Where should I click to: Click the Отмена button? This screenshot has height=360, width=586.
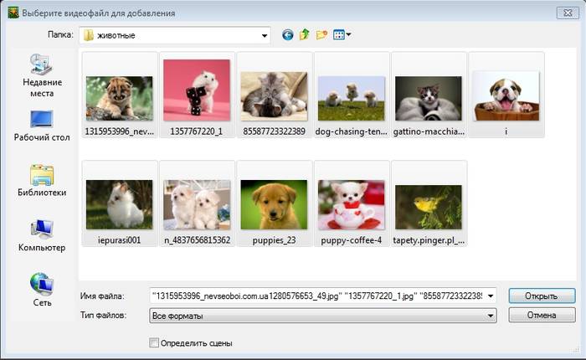[541, 316]
